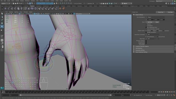176x99 pixels.
Task: Open the Skin menu in menu bar
Action: [x=37, y=1]
